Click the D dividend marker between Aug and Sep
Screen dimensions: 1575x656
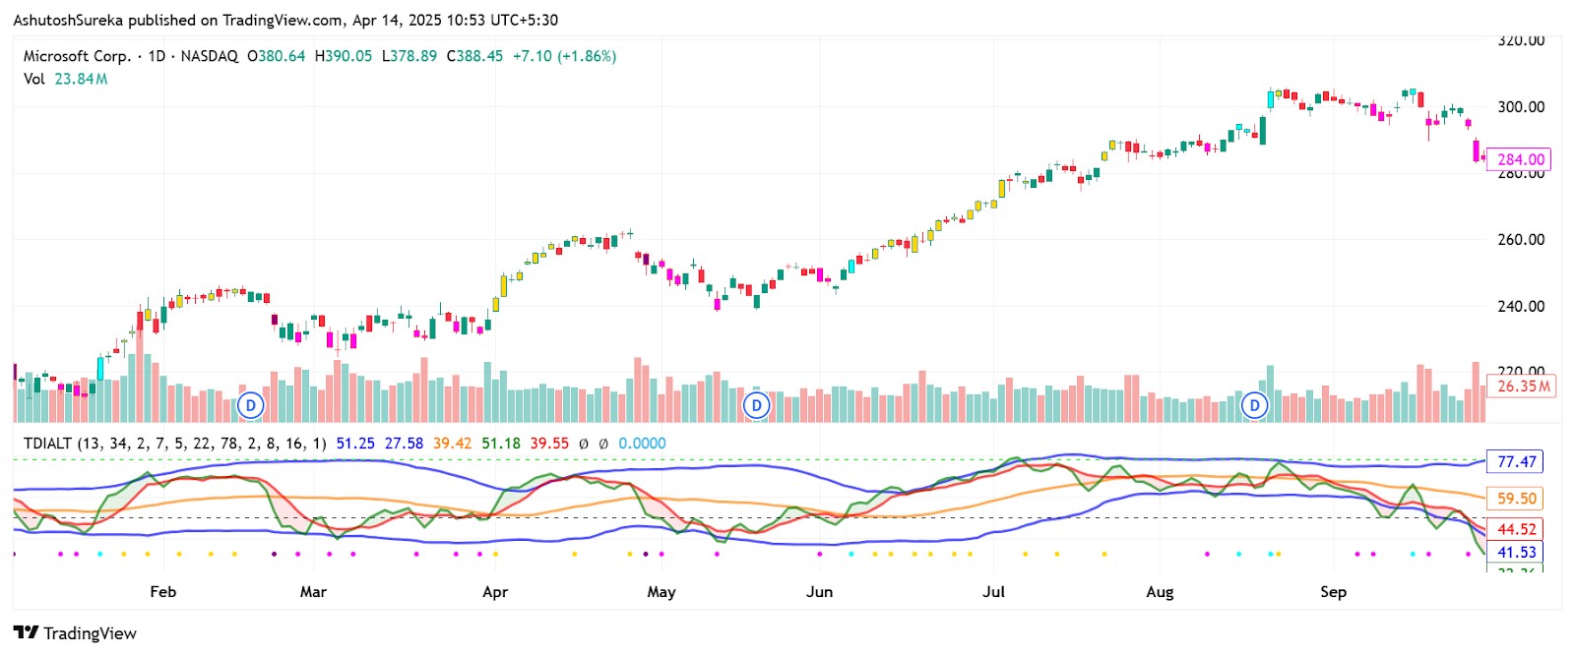[x=1254, y=405]
